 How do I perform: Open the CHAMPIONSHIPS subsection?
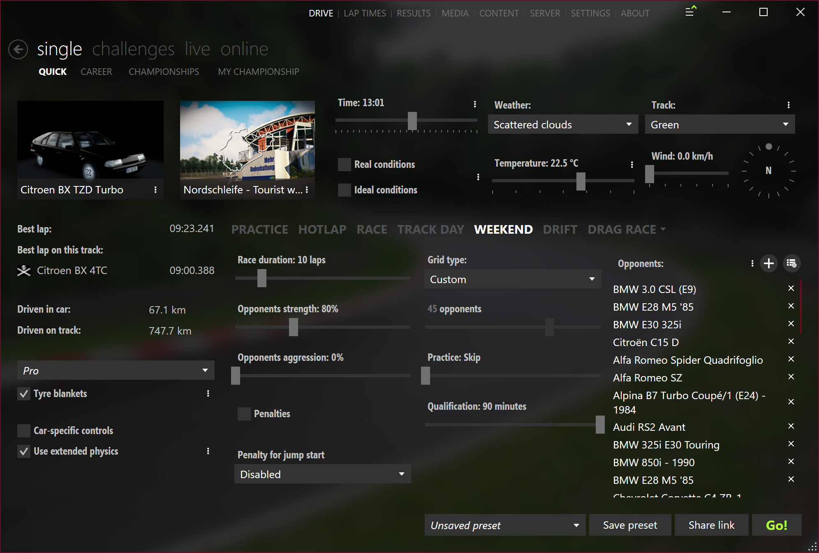(x=164, y=72)
